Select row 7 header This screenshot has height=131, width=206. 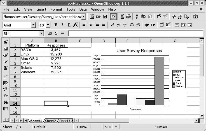(15, 72)
